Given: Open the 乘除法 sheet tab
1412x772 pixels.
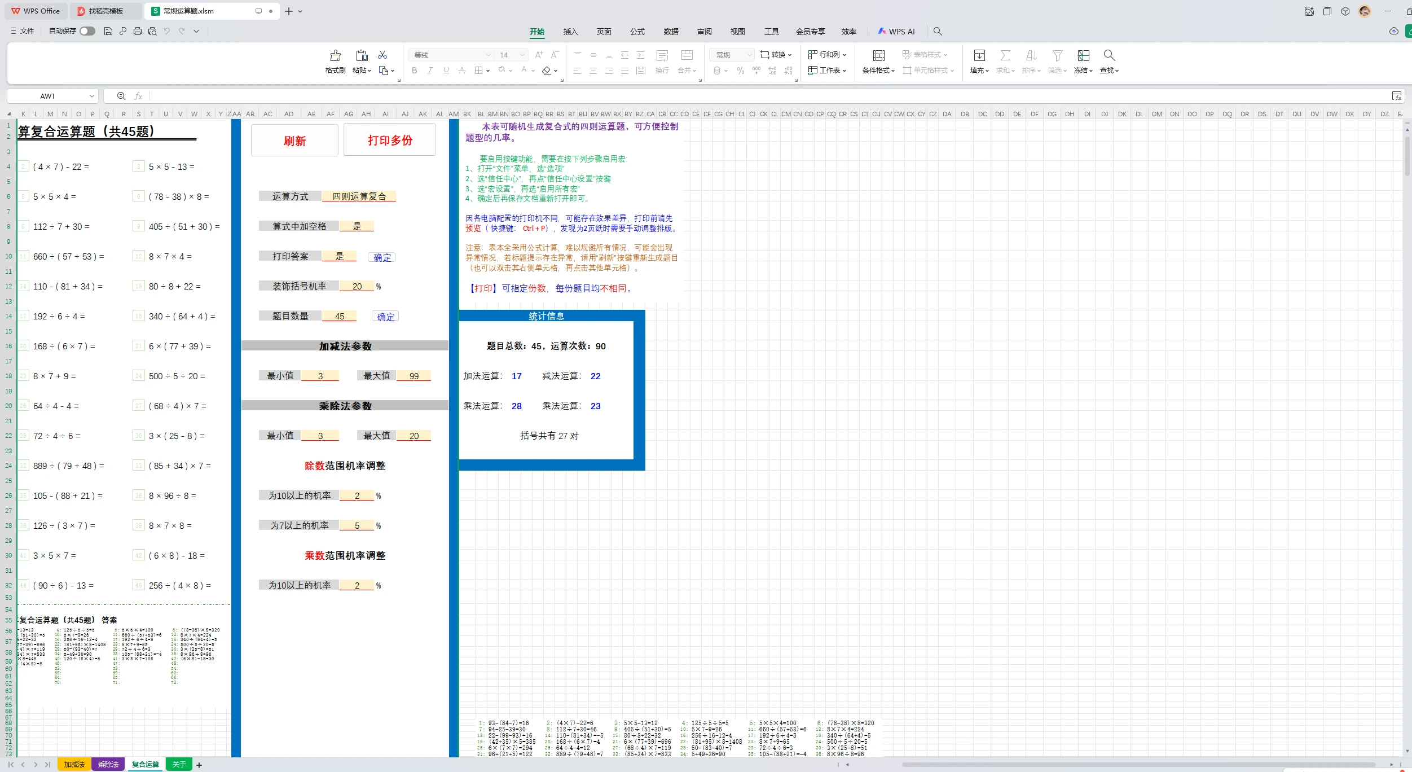Looking at the screenshot, I should (108, 764).
